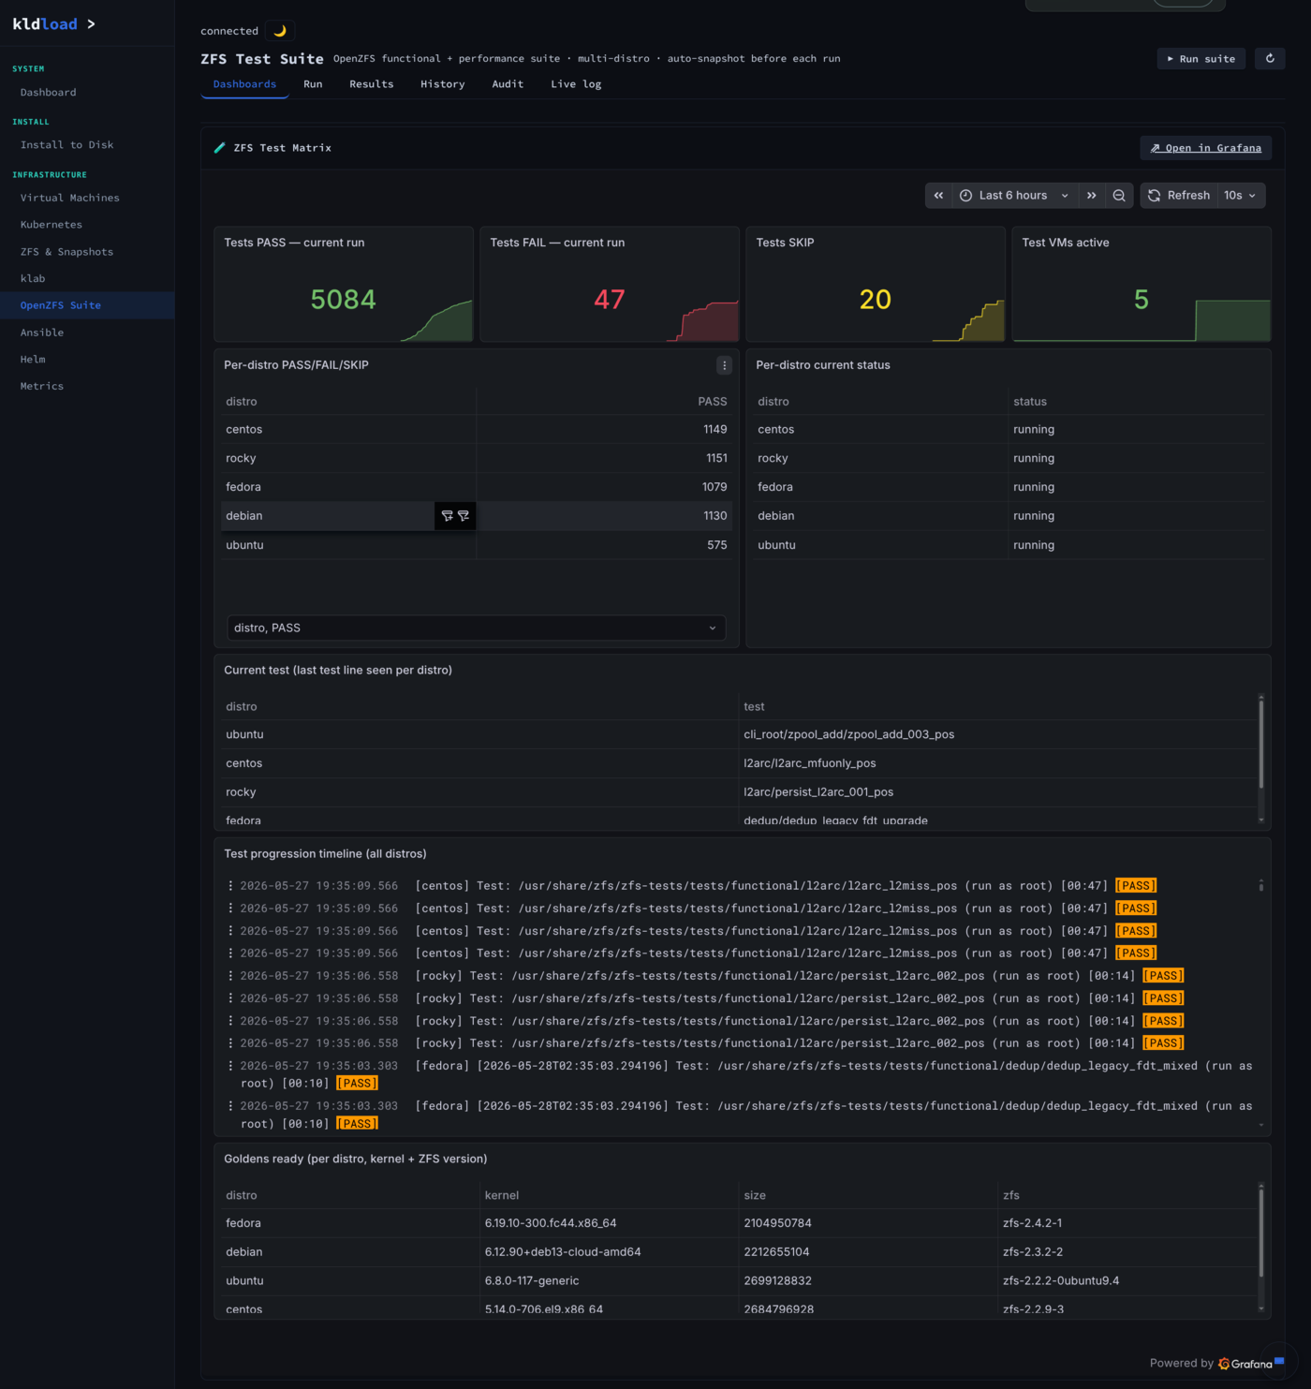Click the Goldens ready panel scrollbar

(x=1261, y=1233)
